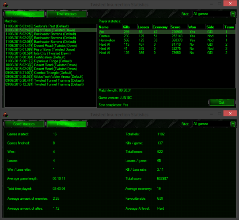Viewport: 239px width, 220px height.
Task: Click the Quit button
Action: click(x=222, y=102)
